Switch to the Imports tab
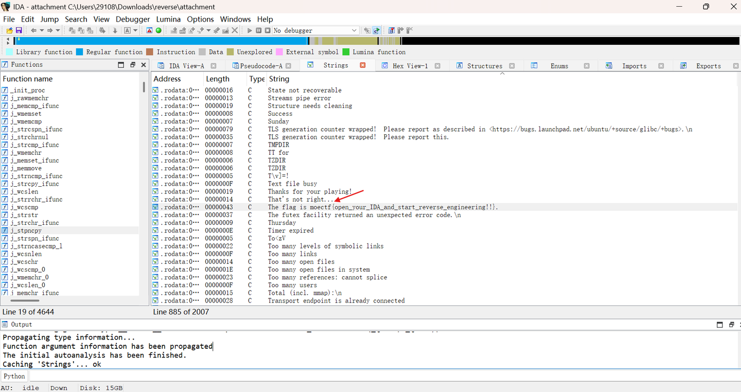 point(634,66)
